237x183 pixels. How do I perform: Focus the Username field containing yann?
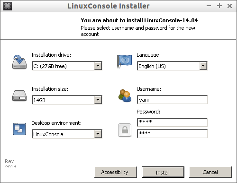click(172, 100)
